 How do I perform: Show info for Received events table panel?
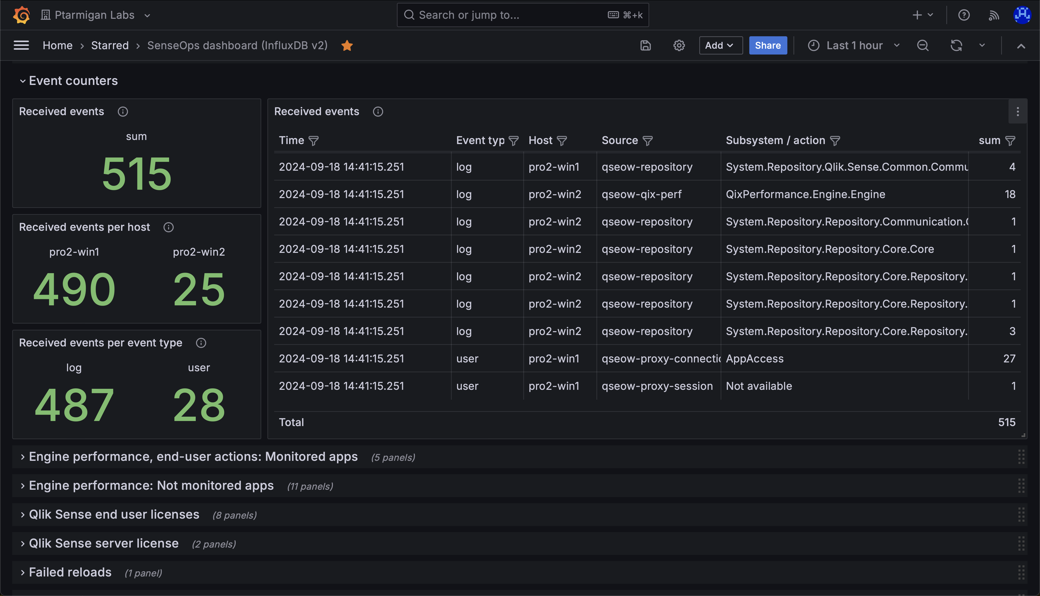pyautogui.click(x=378, y=111)
